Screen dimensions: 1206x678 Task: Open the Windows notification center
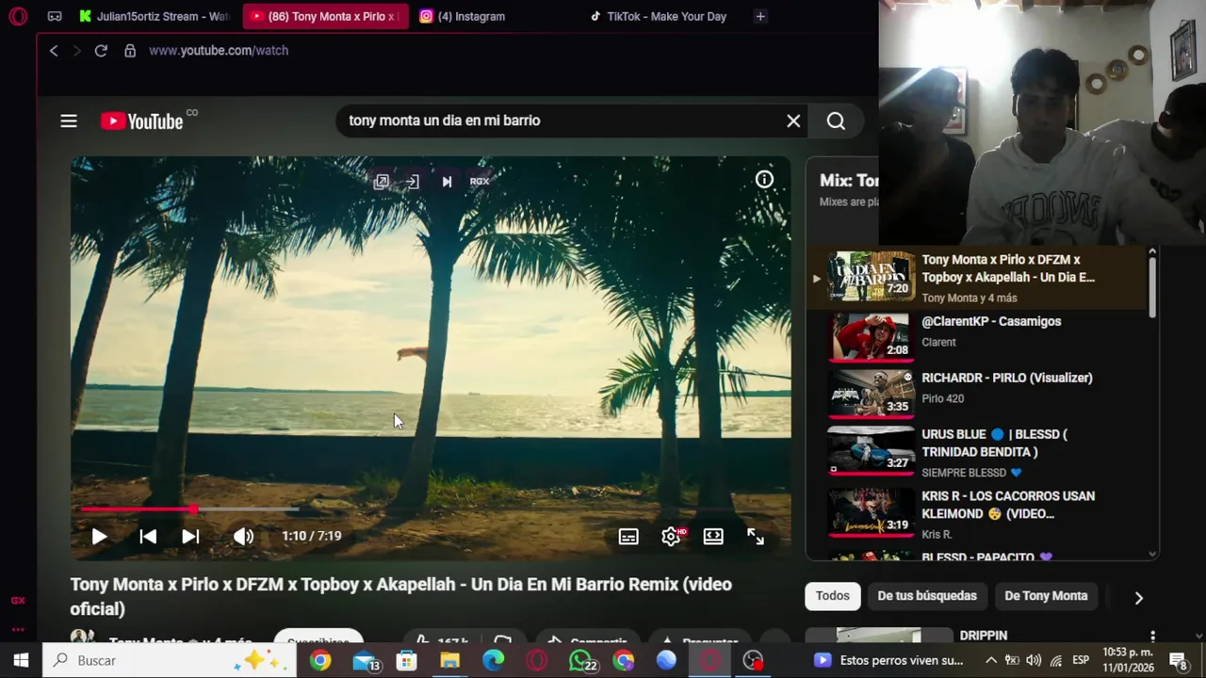coord(1178,660)
